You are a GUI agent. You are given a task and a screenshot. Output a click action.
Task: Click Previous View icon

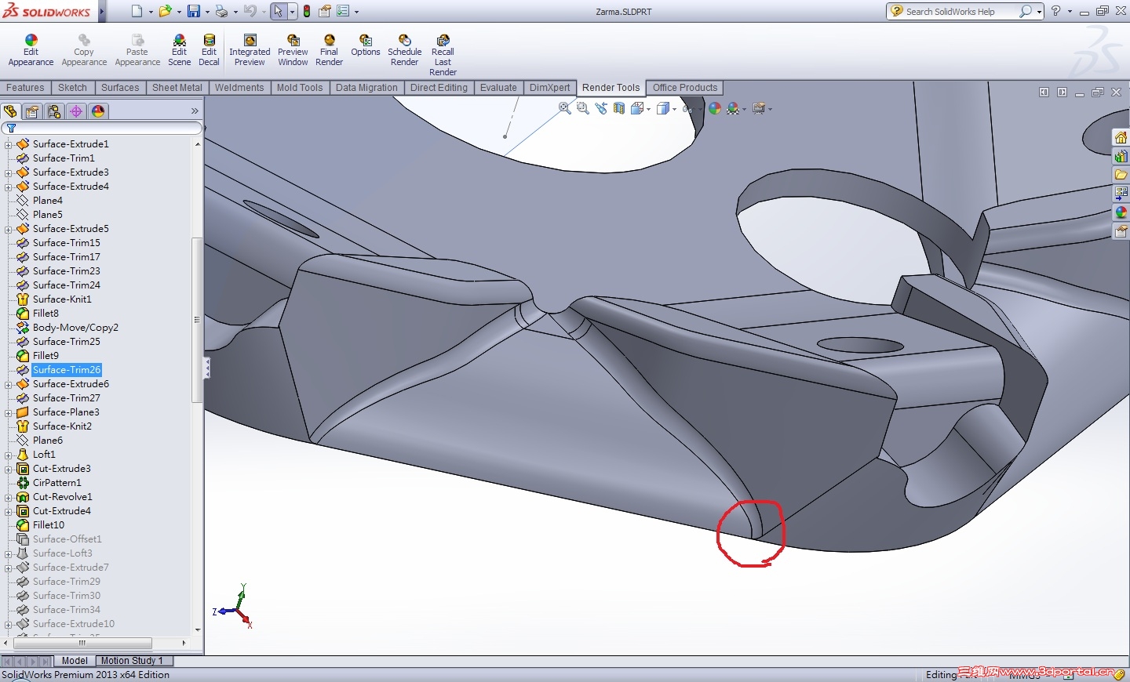tap(601, 108)
